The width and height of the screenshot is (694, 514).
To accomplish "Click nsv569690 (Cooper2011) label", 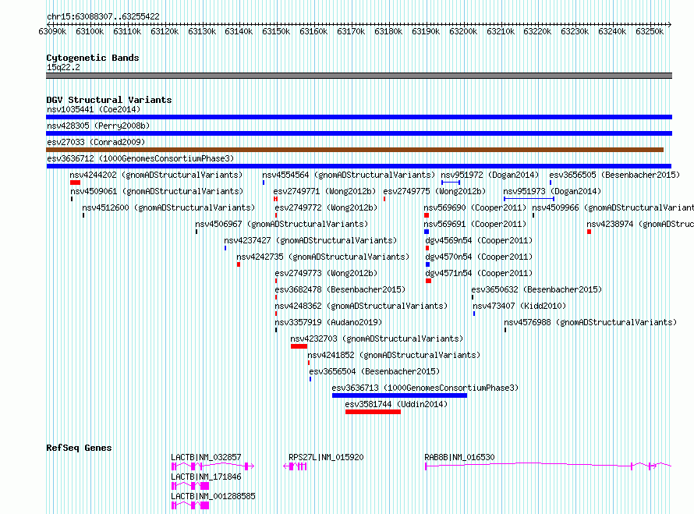I will coord(475,207).
